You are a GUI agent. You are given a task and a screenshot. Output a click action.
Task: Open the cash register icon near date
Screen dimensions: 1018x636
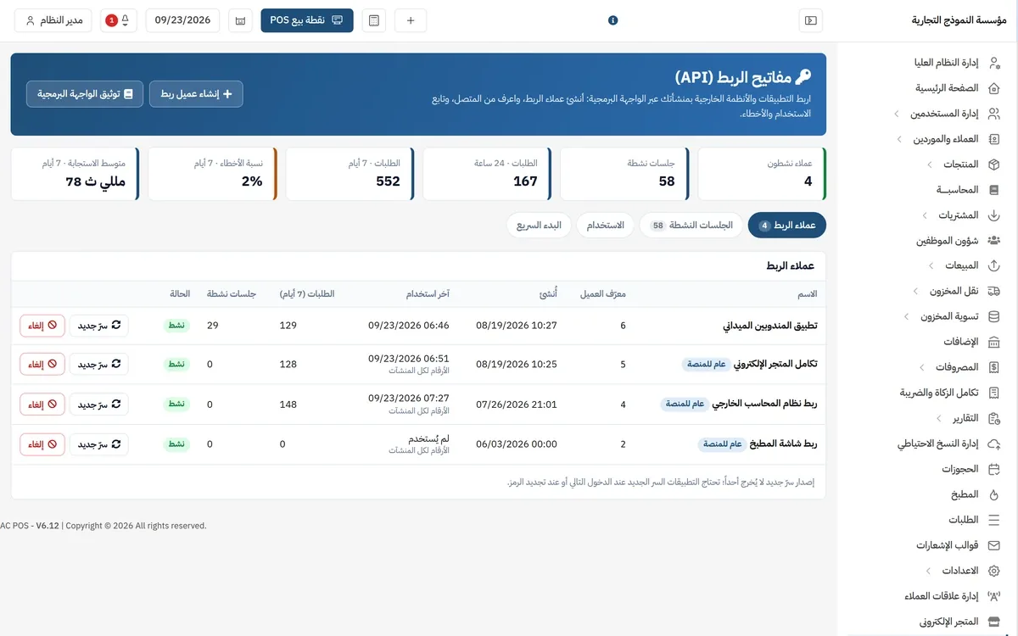pyautogui.click(x=240, y=20)
